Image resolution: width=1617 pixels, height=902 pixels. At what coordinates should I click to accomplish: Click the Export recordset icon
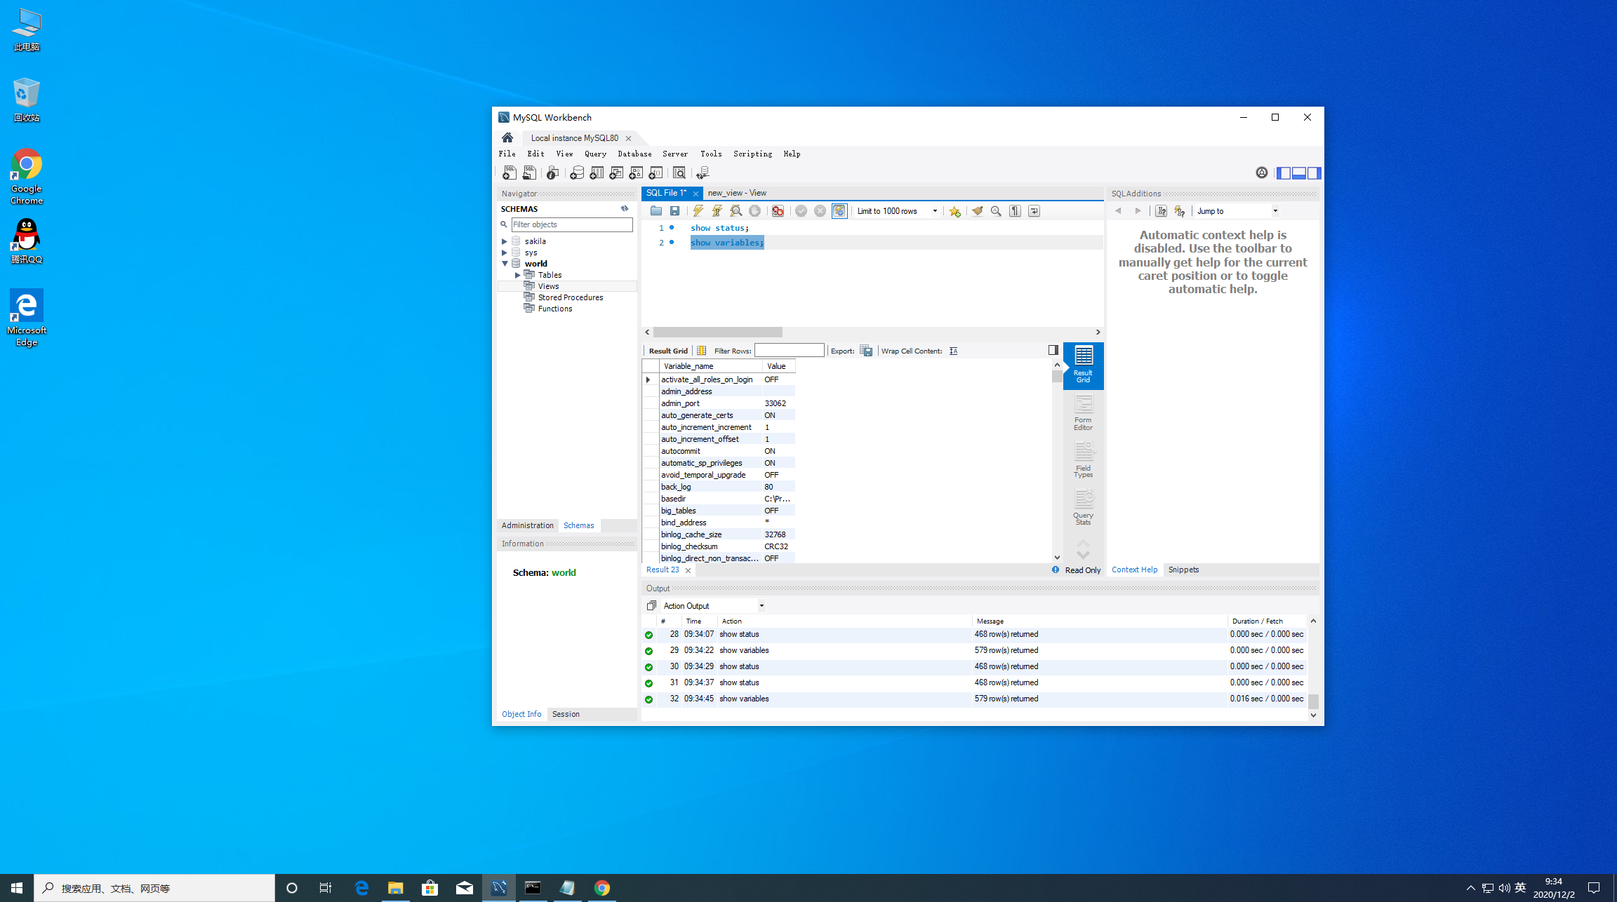point(866,351)
